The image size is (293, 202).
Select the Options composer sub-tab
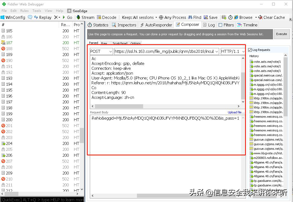coord(136,43)
